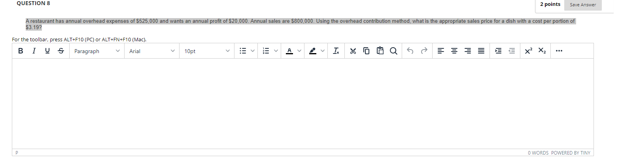620x164 pixels.
Task: Click the toolbar shortcut hint text
Action: pos(79,40)
